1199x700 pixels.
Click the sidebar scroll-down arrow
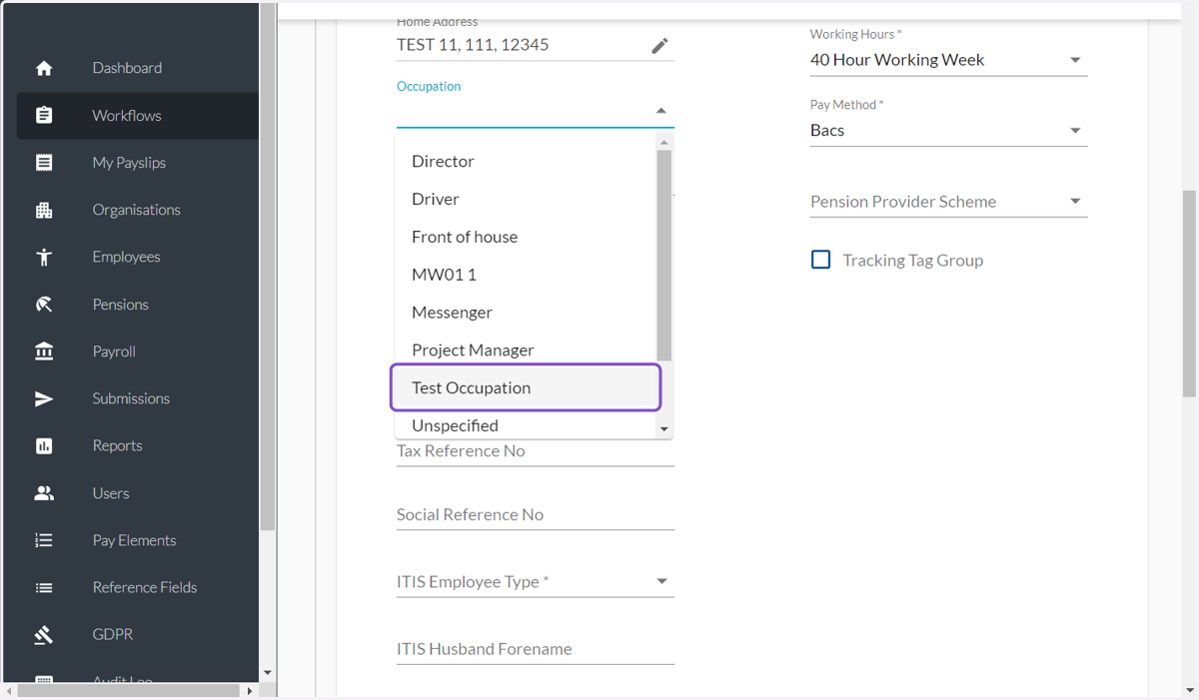point(268,673)
